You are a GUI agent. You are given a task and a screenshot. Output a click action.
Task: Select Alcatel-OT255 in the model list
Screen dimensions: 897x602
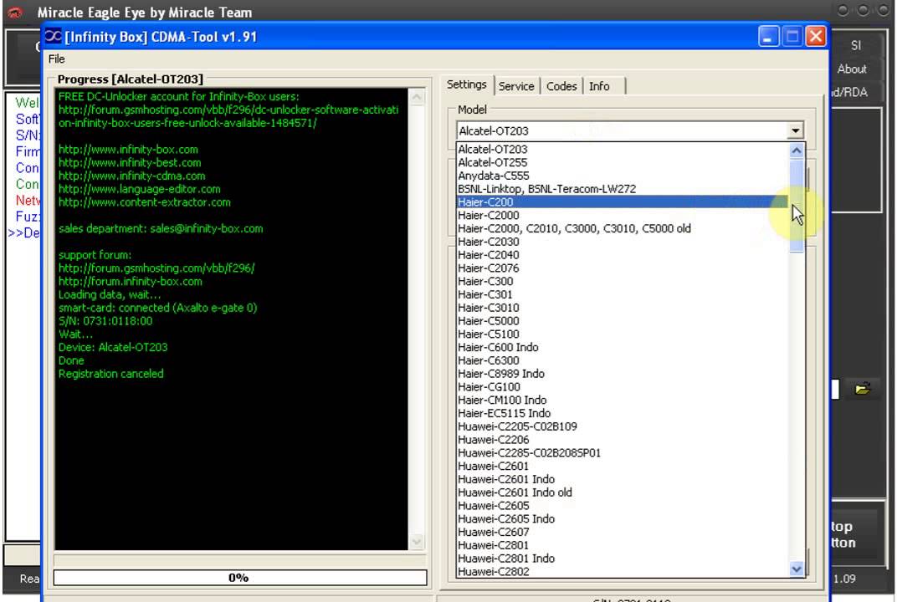click(622, 162)
